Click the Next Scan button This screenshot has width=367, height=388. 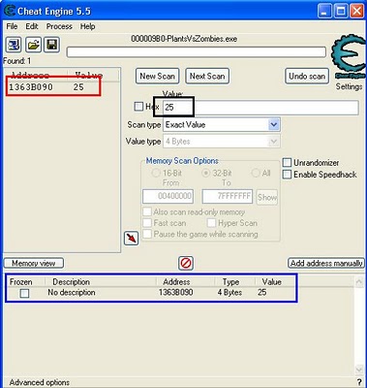tap(207, 77)
